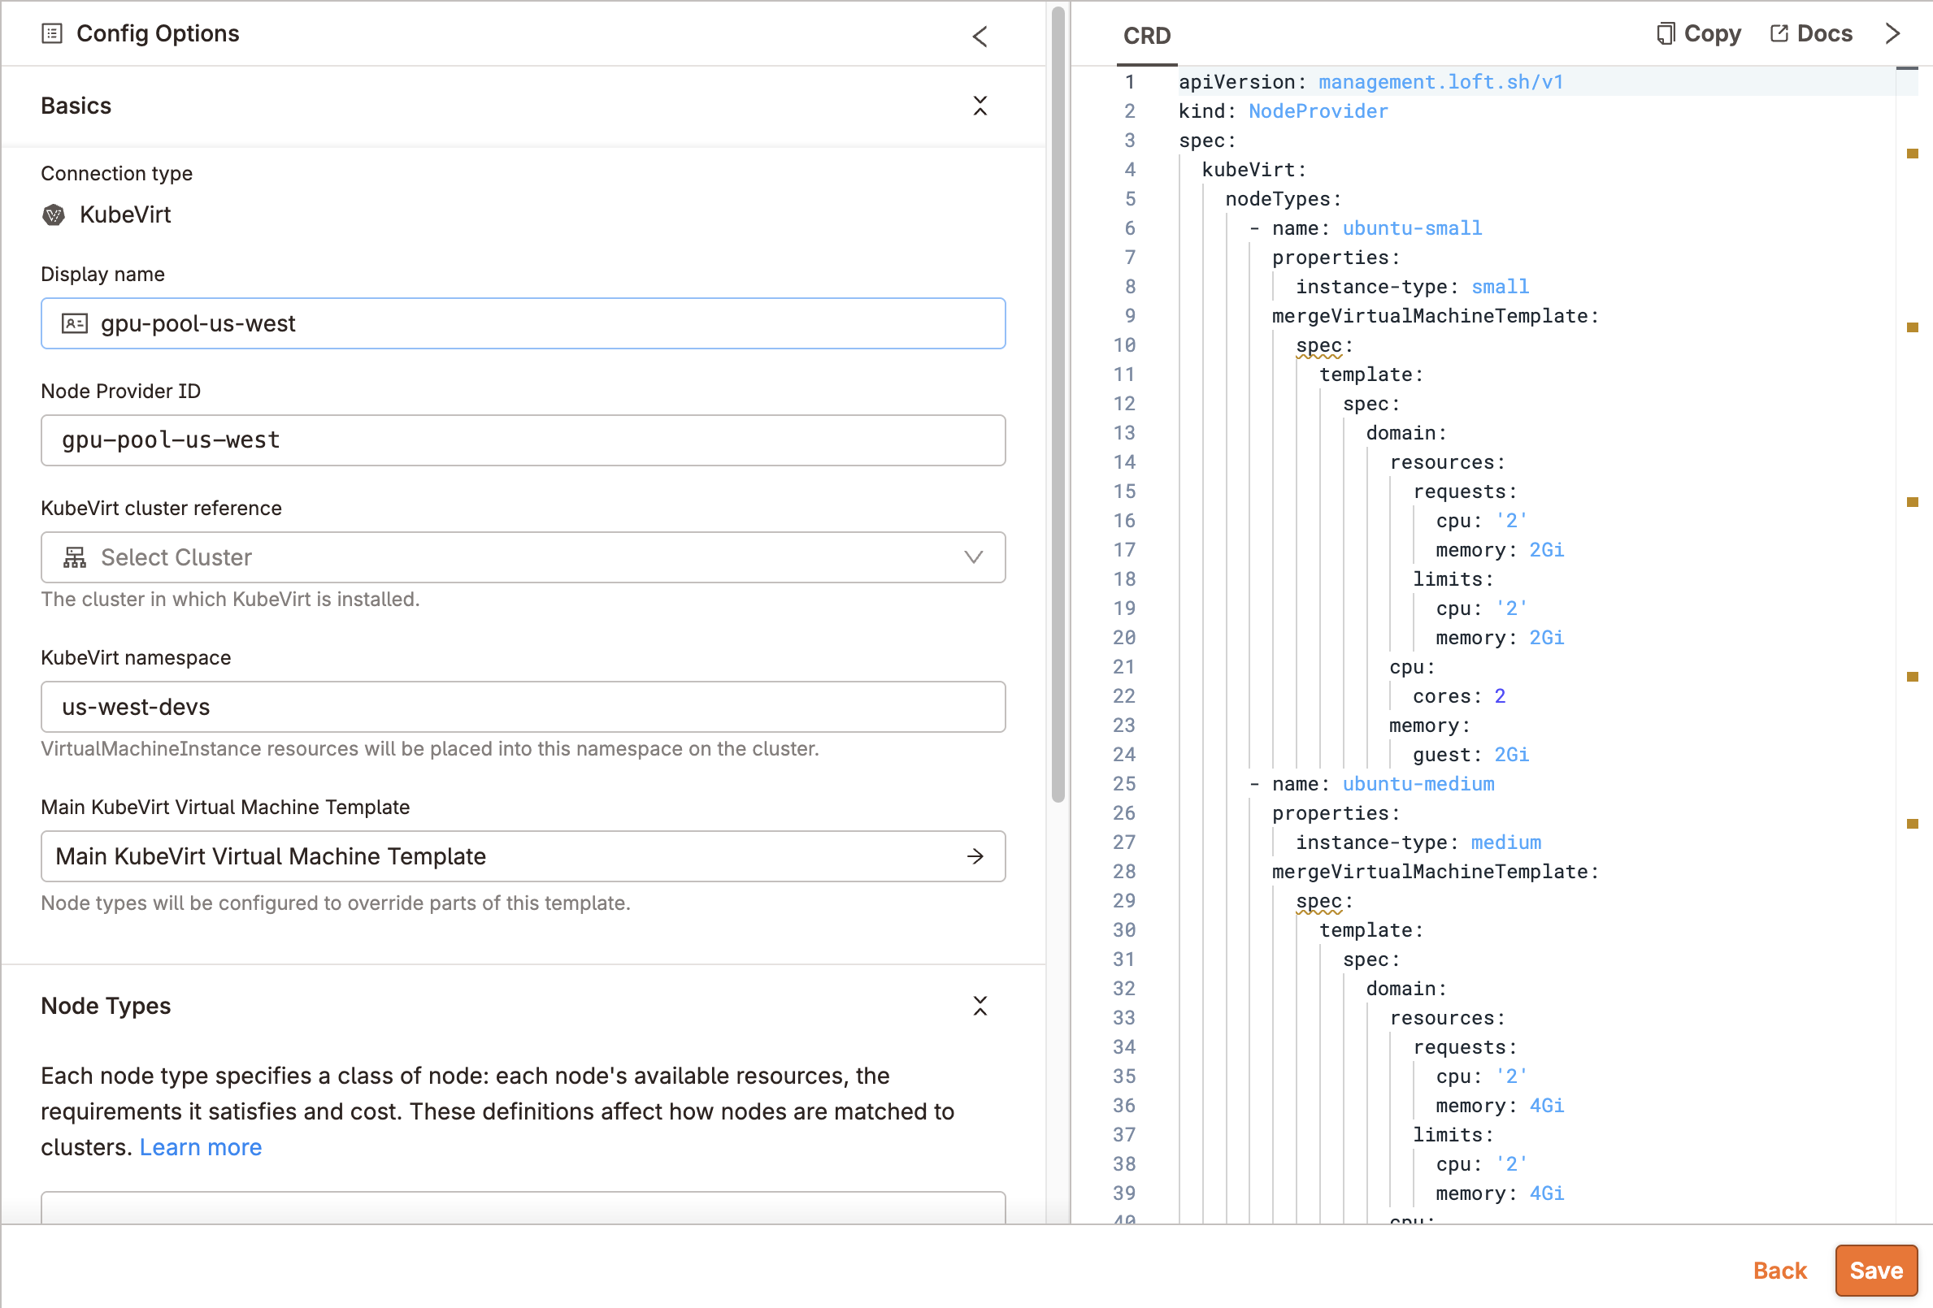Open Main KubeVirt Virtual Machine Template
This screenshot has width=1933, height=1308.
click(523, 856)
